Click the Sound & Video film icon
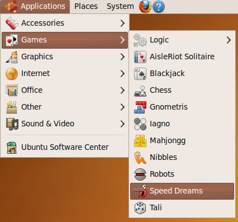Image resolution: width=238 pixels, height=222 pixels. click(x=12, y=124)
